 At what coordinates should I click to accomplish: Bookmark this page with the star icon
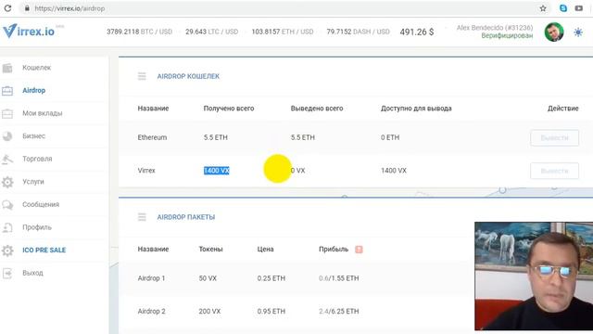(x=543, y=8)
